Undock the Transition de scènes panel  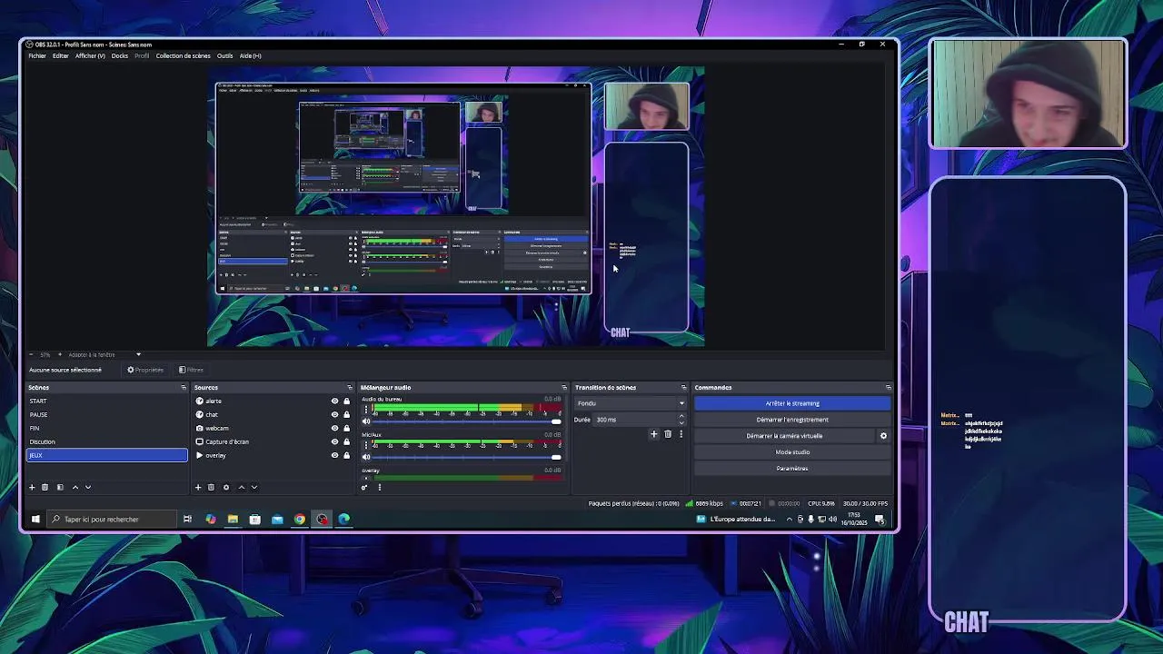pyautogui.click(x=684, y=388)
